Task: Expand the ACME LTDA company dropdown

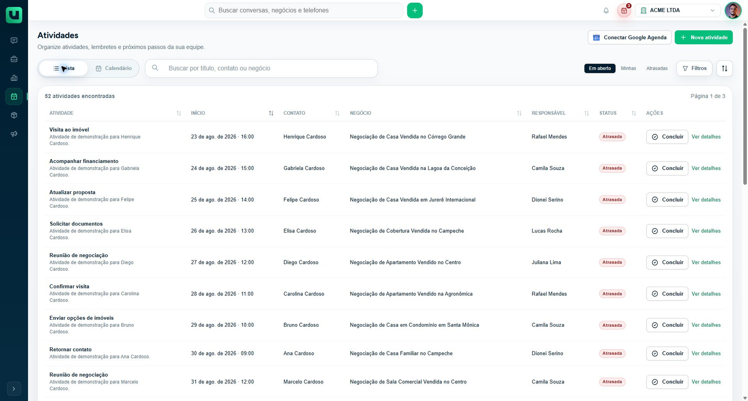Action: [678, 10]
